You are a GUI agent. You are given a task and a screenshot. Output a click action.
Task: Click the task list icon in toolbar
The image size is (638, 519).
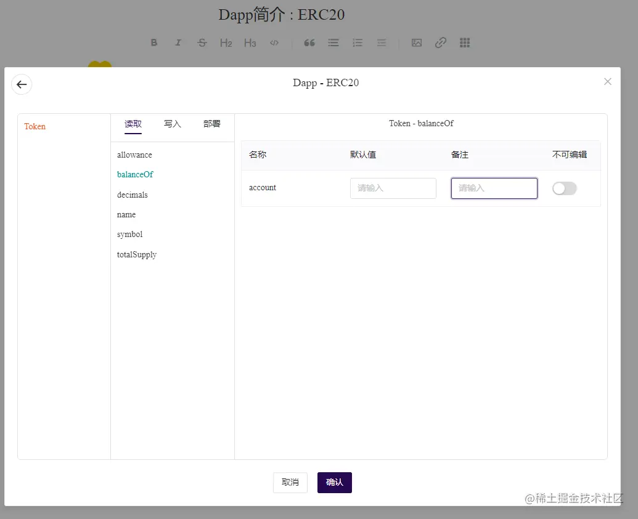382,42
